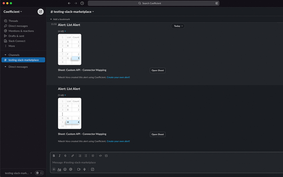Click Open Sheet in the first alert
Screen dimensions: 283x177
click(x=158, y=71)
